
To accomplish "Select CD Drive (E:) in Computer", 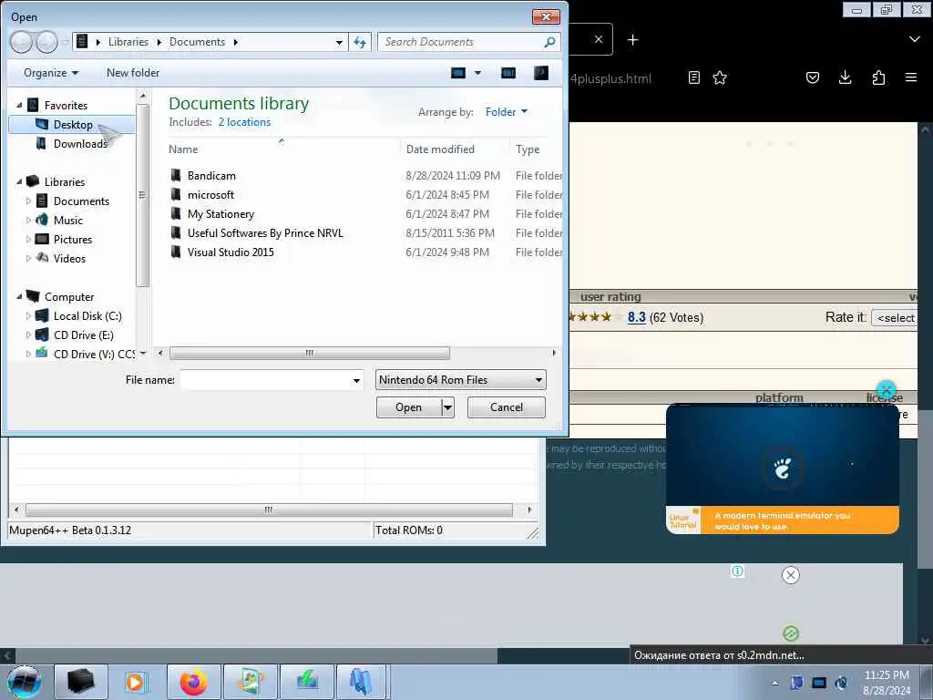I will pyautogui.click(x=83, y=335).
